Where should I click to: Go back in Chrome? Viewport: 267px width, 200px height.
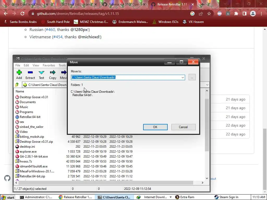[6, 14]
